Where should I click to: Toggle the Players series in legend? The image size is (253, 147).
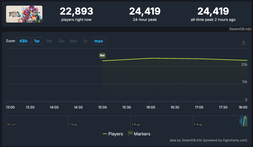point(113,134)
